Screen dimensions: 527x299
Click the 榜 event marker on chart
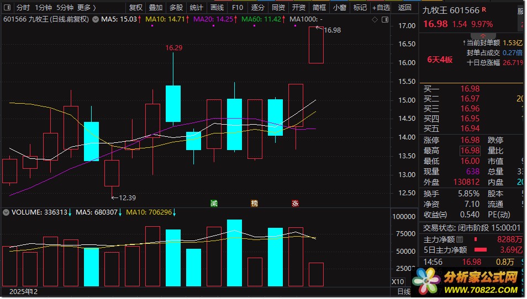(x=255, y=203)
